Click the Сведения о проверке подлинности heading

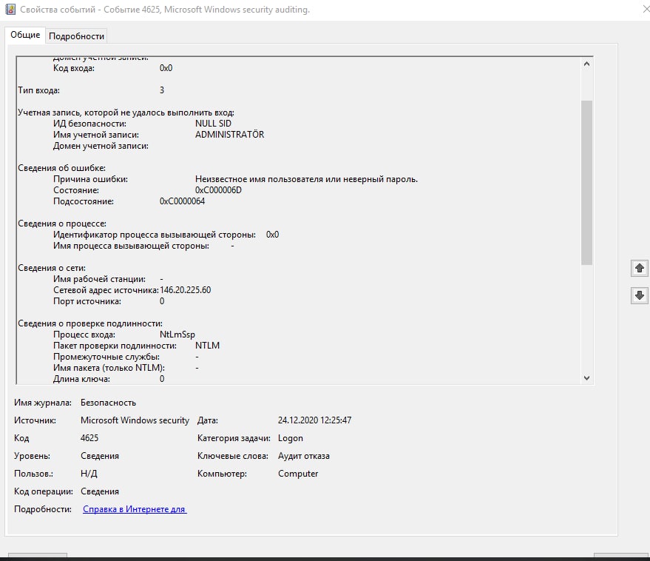[90, 323]
